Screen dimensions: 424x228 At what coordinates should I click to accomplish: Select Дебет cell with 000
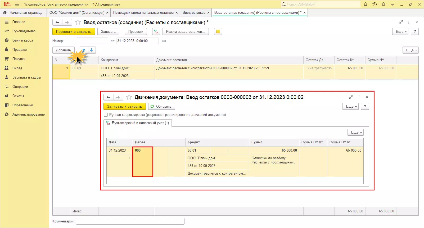click(x=143, y=162)
